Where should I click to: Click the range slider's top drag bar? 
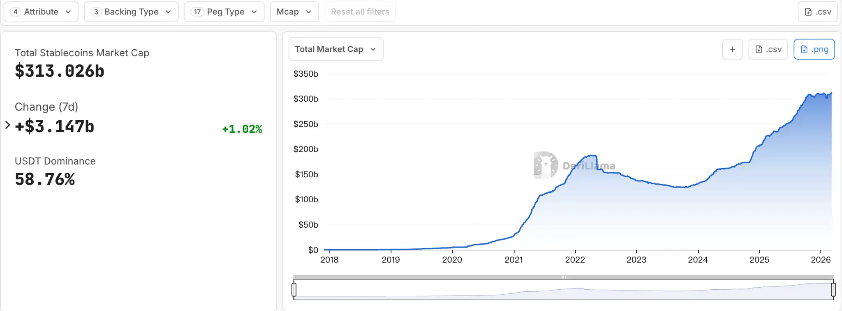click(563, 277)
